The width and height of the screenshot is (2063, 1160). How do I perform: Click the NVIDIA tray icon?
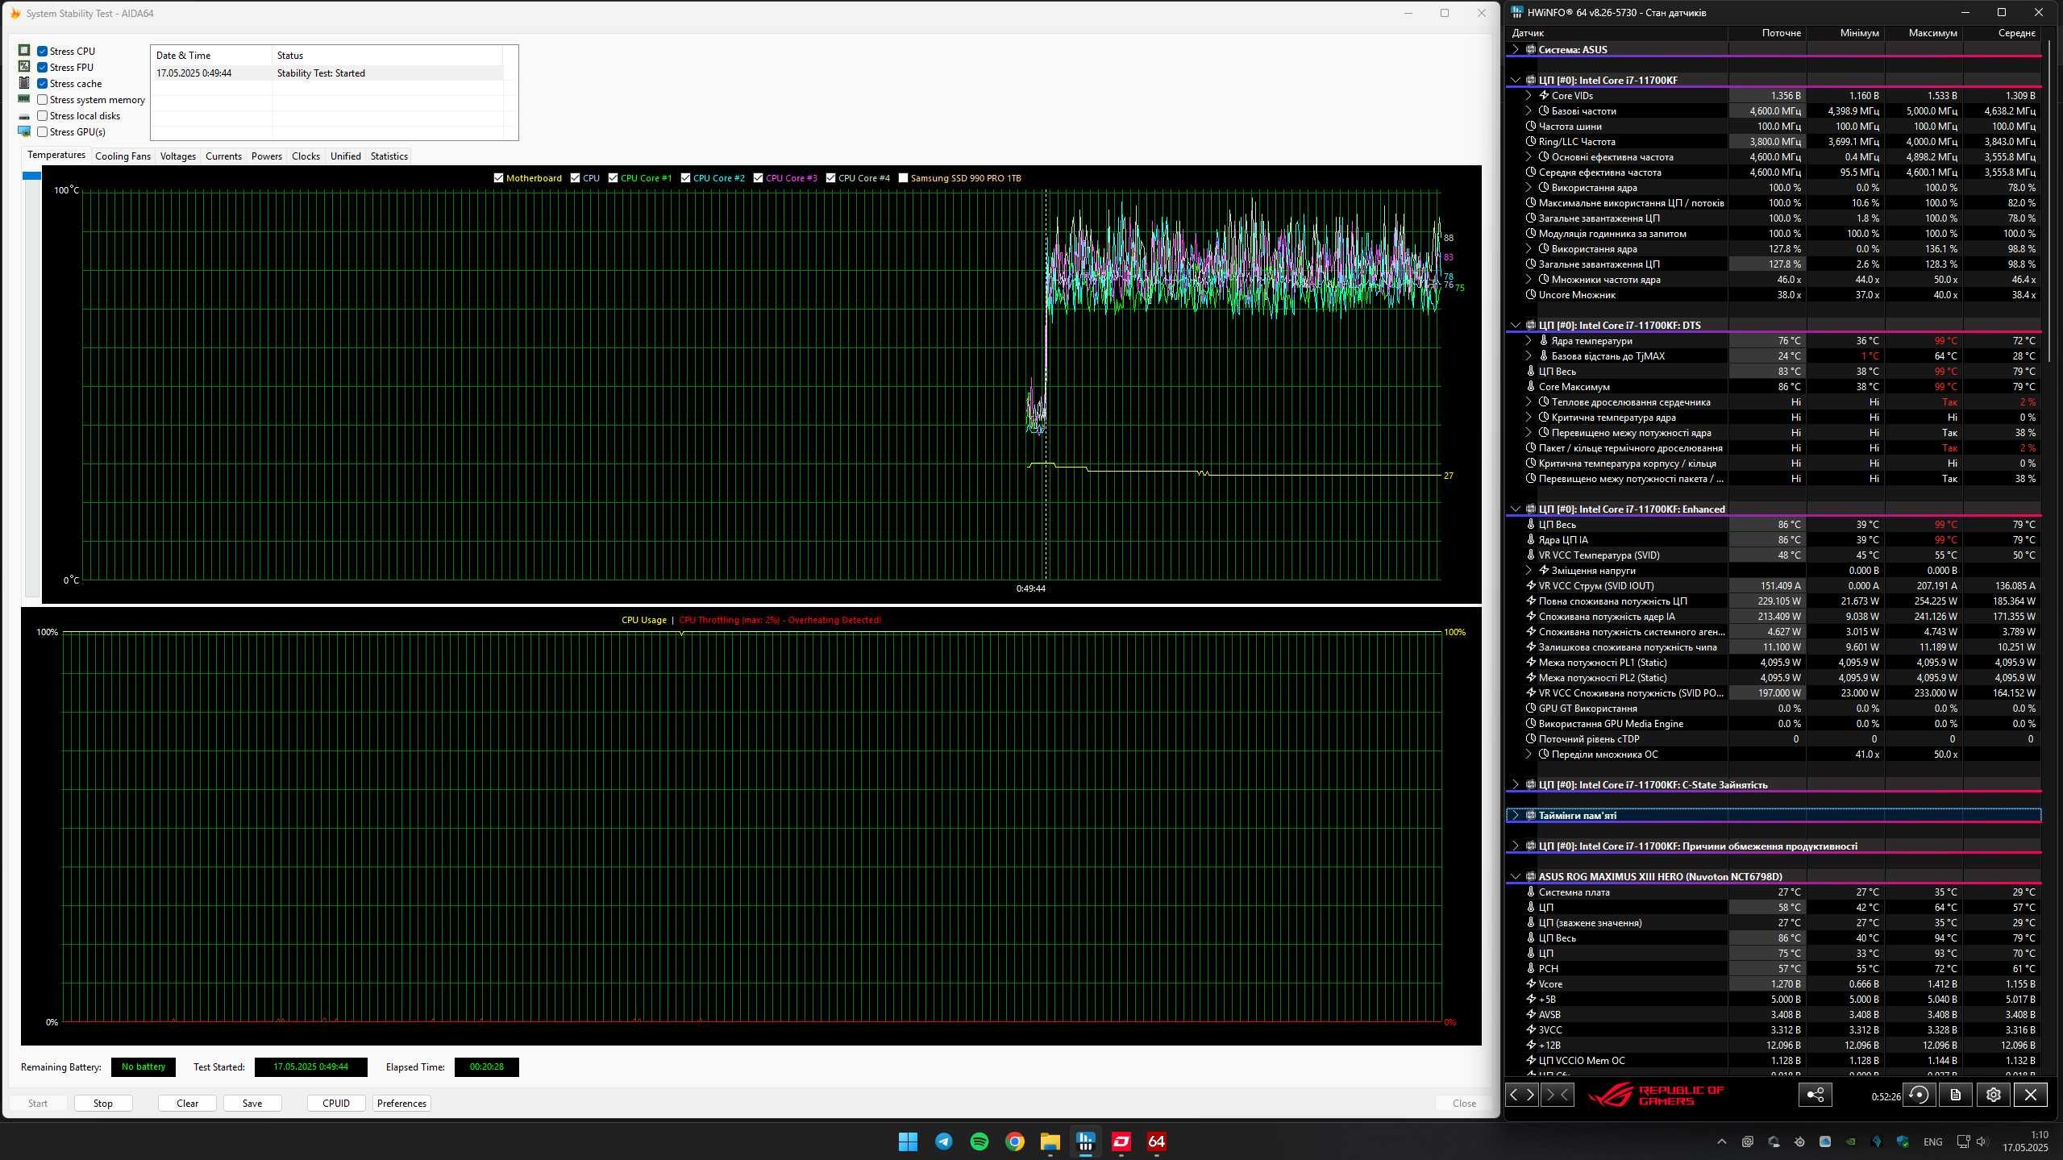[x=1851, y=1141]
